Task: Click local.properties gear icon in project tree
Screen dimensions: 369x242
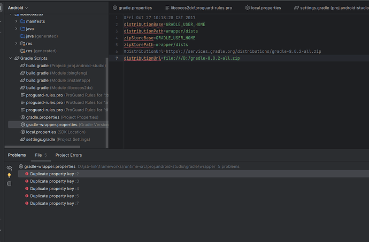Action: [x=22, y=132]
